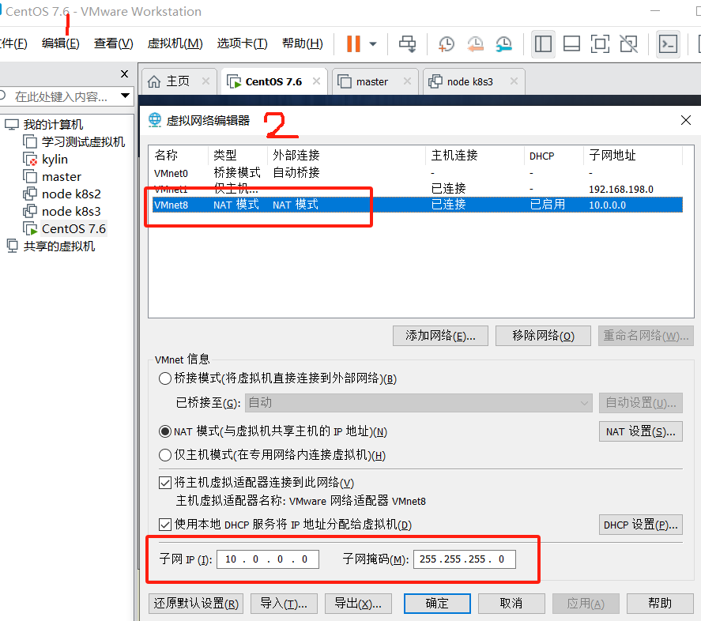Click the 子网 IP input field
Image resolution: width=701 pixels, height=621 pixels.
coord(267,559)
